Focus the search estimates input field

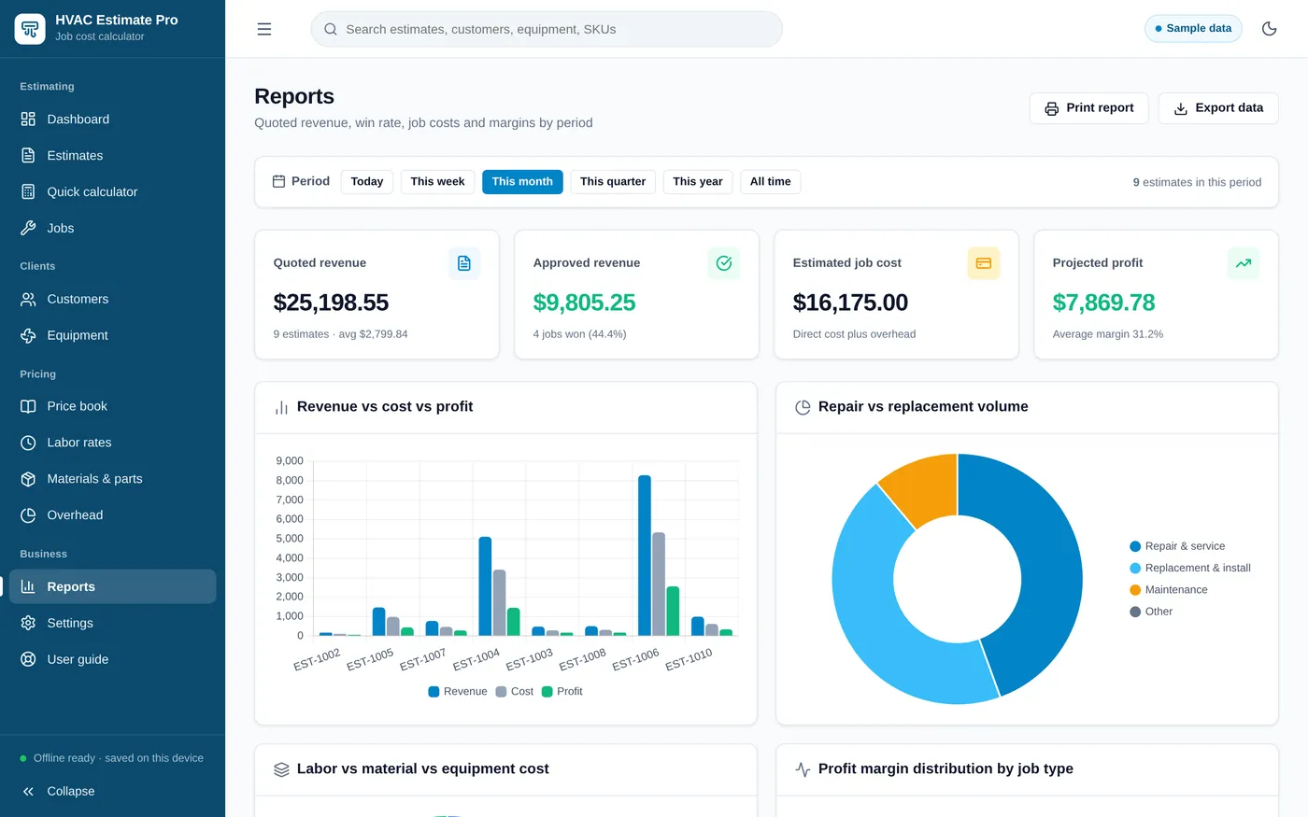(547, 29)
